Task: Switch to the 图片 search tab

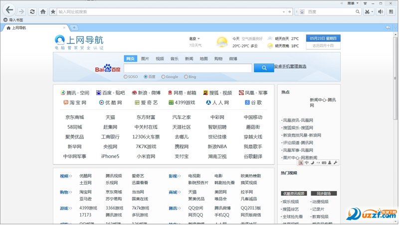Action: pyautogui.click(x=145, y=58)
